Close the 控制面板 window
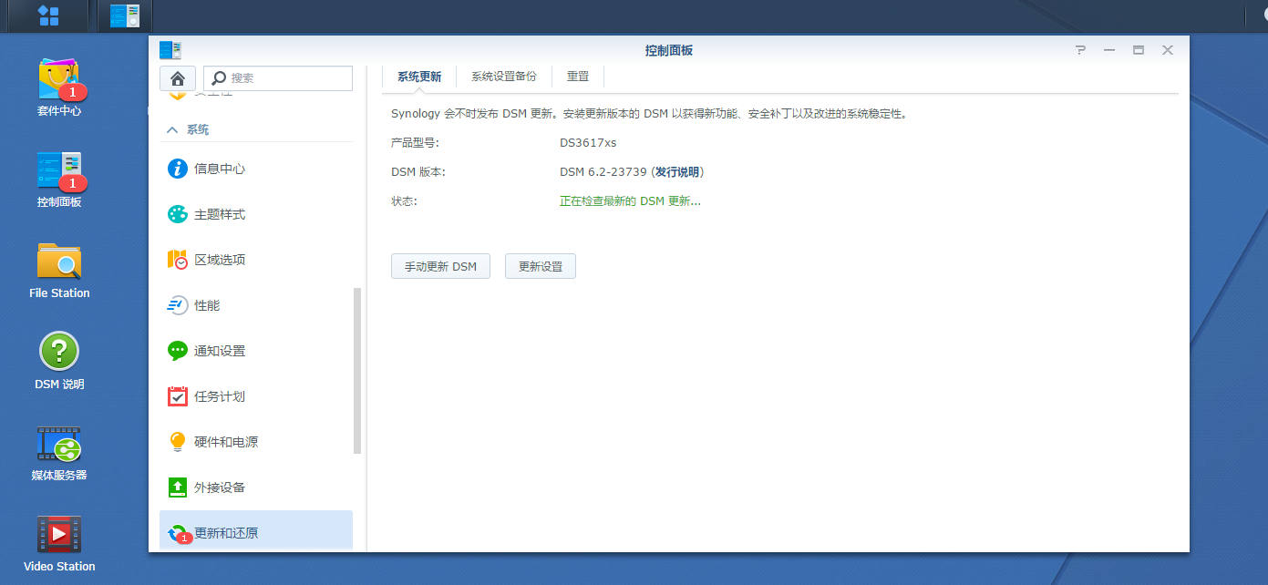This screenshot has width=1268, height=585. point(1168,50)
